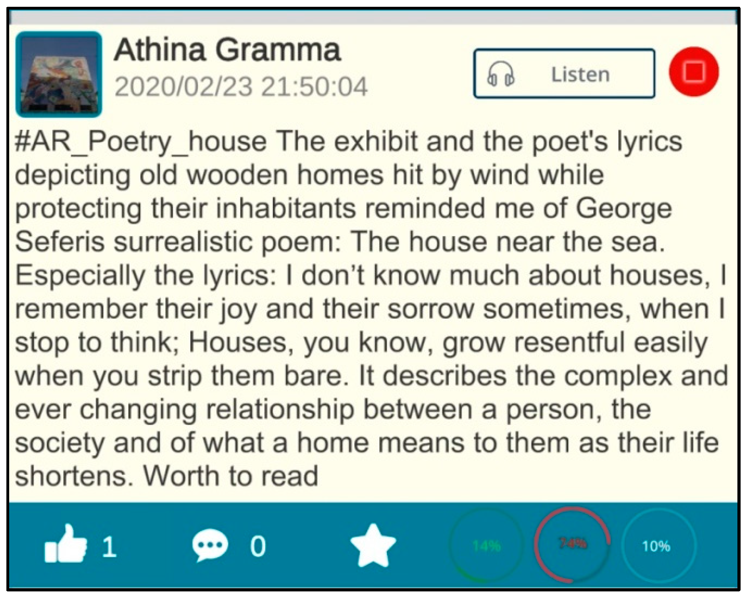
Task: Favorite the post with the star icon
Action: coord(373,545)
